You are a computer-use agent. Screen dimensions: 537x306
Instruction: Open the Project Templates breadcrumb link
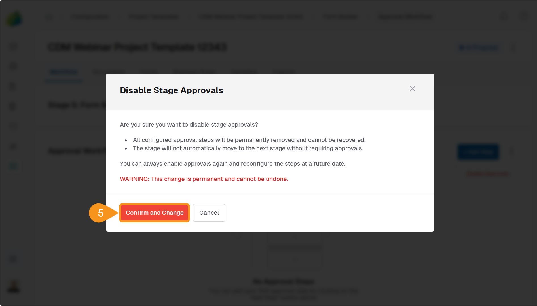(154, 17)
